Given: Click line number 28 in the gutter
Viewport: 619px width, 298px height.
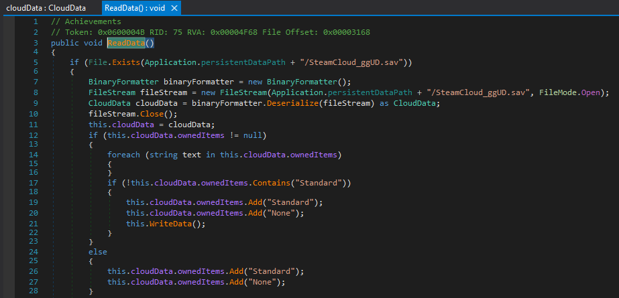Looking at the screenshot, I should 34,291.
